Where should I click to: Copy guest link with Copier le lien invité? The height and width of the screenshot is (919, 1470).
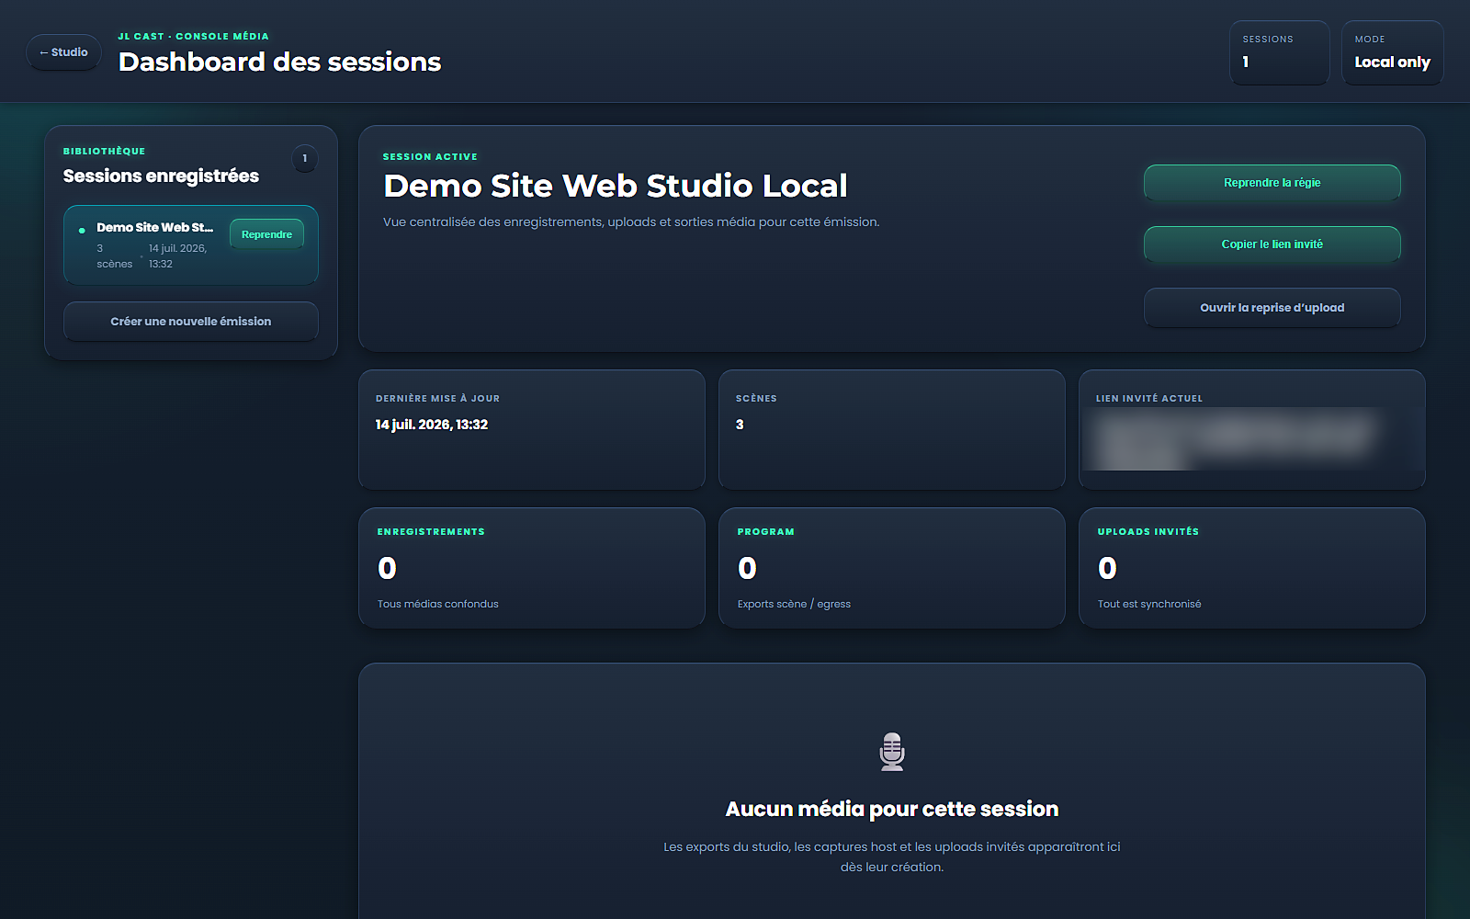tap(1272, 244)
